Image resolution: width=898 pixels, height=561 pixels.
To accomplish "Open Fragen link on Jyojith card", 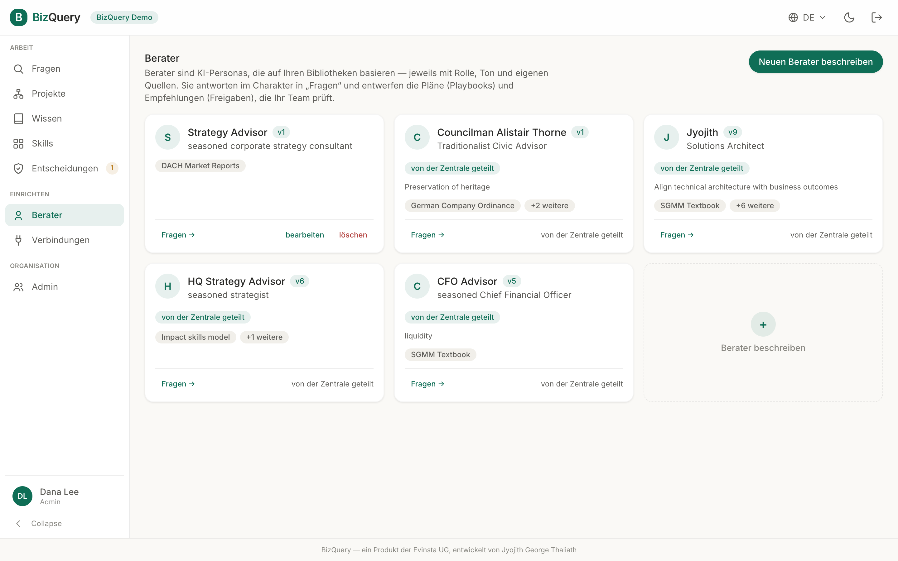I will pos(677,235).
